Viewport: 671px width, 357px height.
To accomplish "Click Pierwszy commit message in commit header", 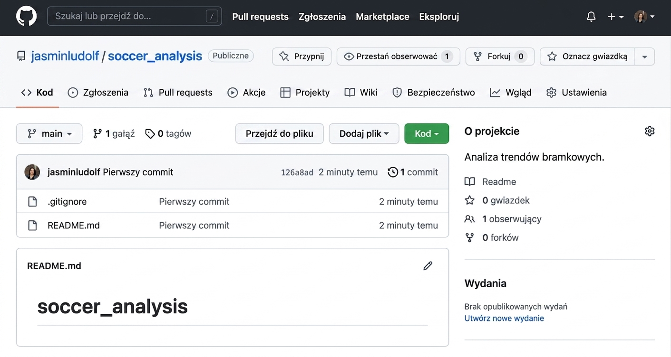I will 138,172.
